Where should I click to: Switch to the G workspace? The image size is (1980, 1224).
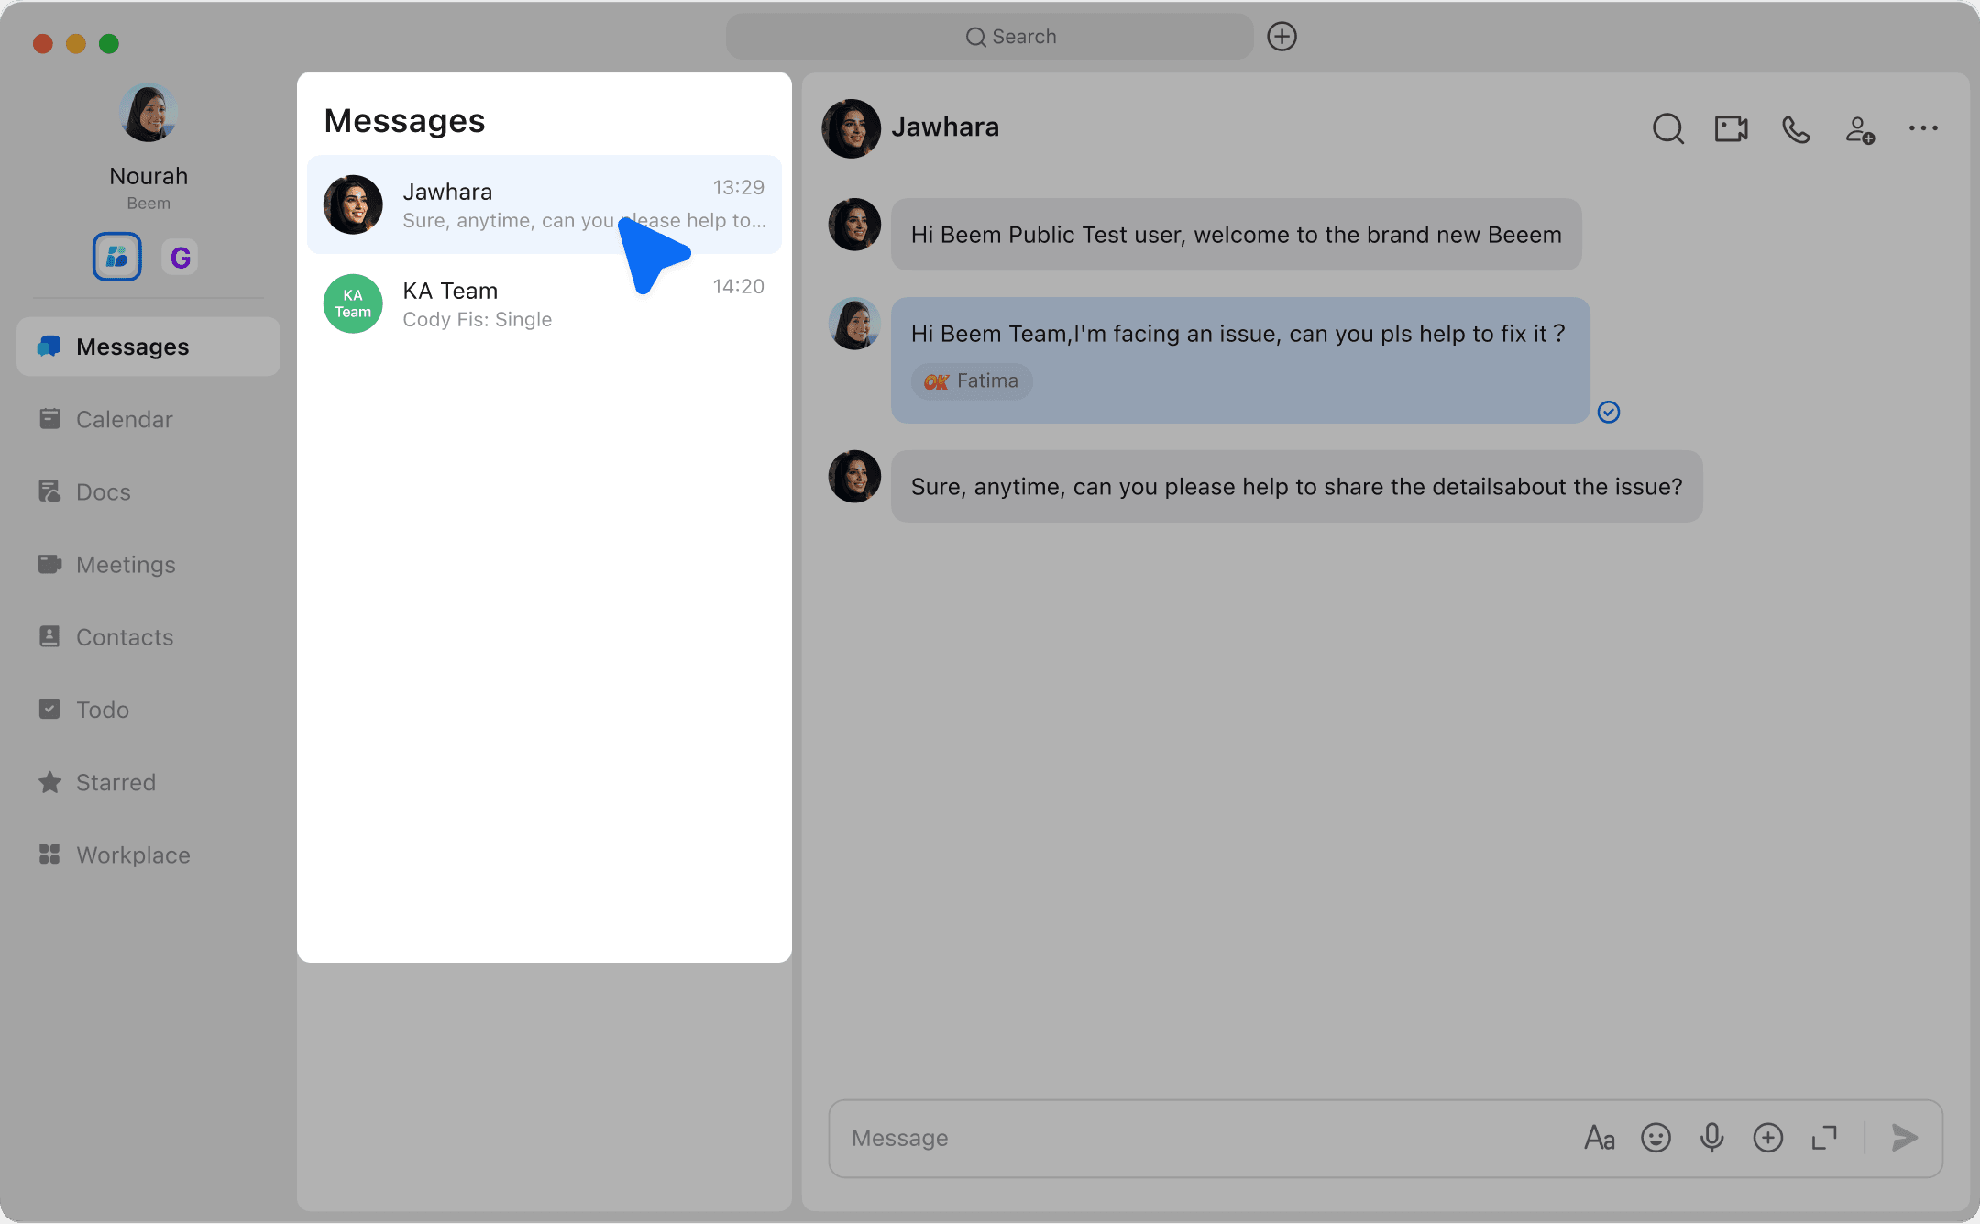point(181,258)
